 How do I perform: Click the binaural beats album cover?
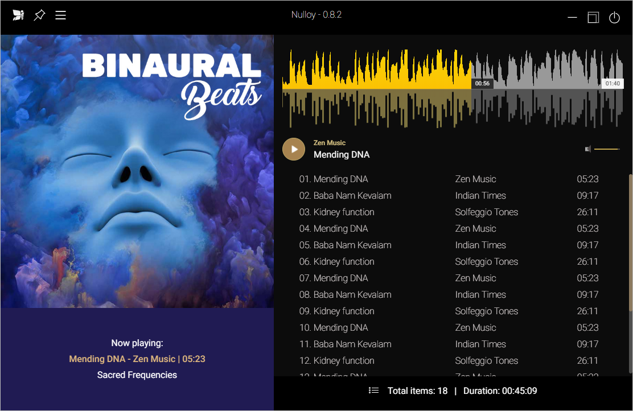[137, 171]
